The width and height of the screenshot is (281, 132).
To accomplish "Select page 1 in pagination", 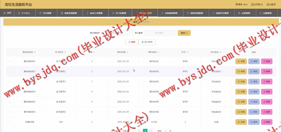I will (145, 131).
